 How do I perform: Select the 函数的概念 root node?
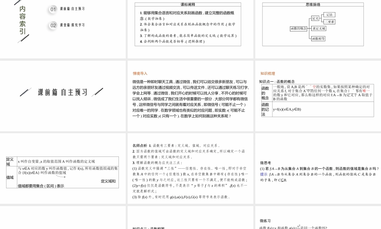pos(299,28)
